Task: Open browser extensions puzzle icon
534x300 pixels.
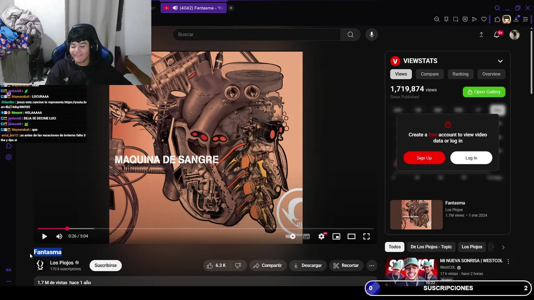Action: (497, 19)
